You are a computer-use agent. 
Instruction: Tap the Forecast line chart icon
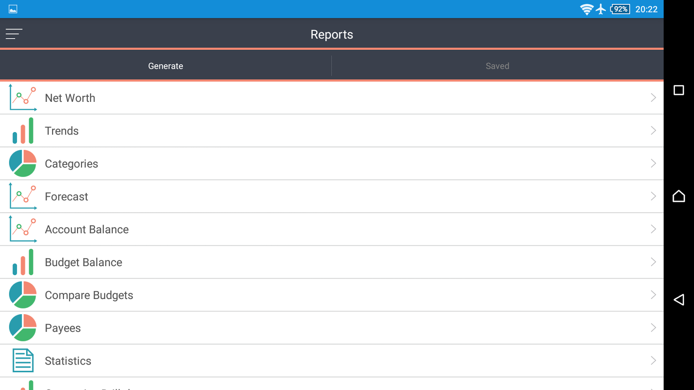pyautogui.click(x=23, y=196)
